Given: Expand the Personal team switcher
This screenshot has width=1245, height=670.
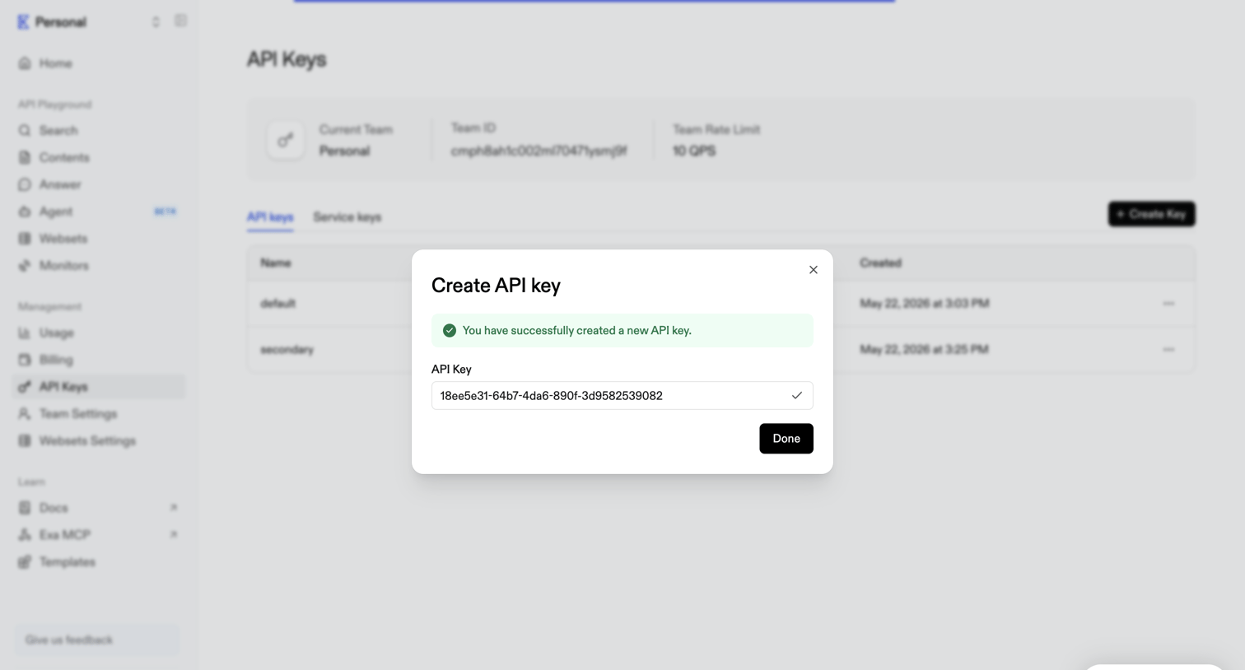Looking at the screenshot, I should 156,22.
